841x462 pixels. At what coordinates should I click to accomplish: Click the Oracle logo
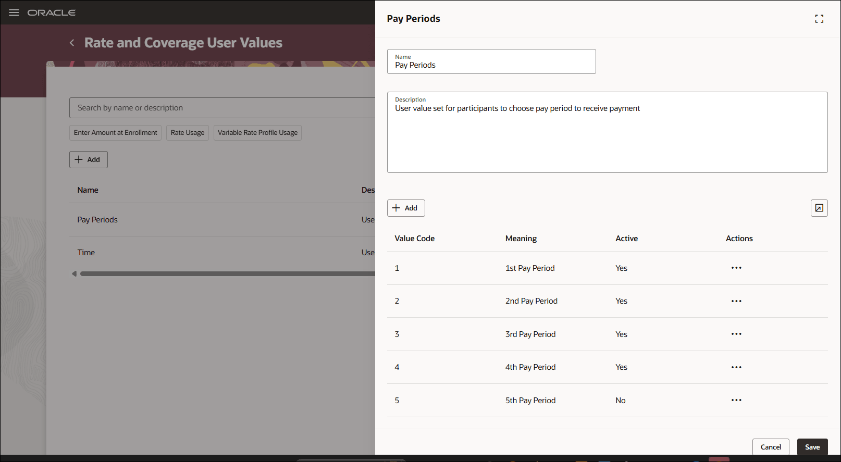tap(52, 13)
